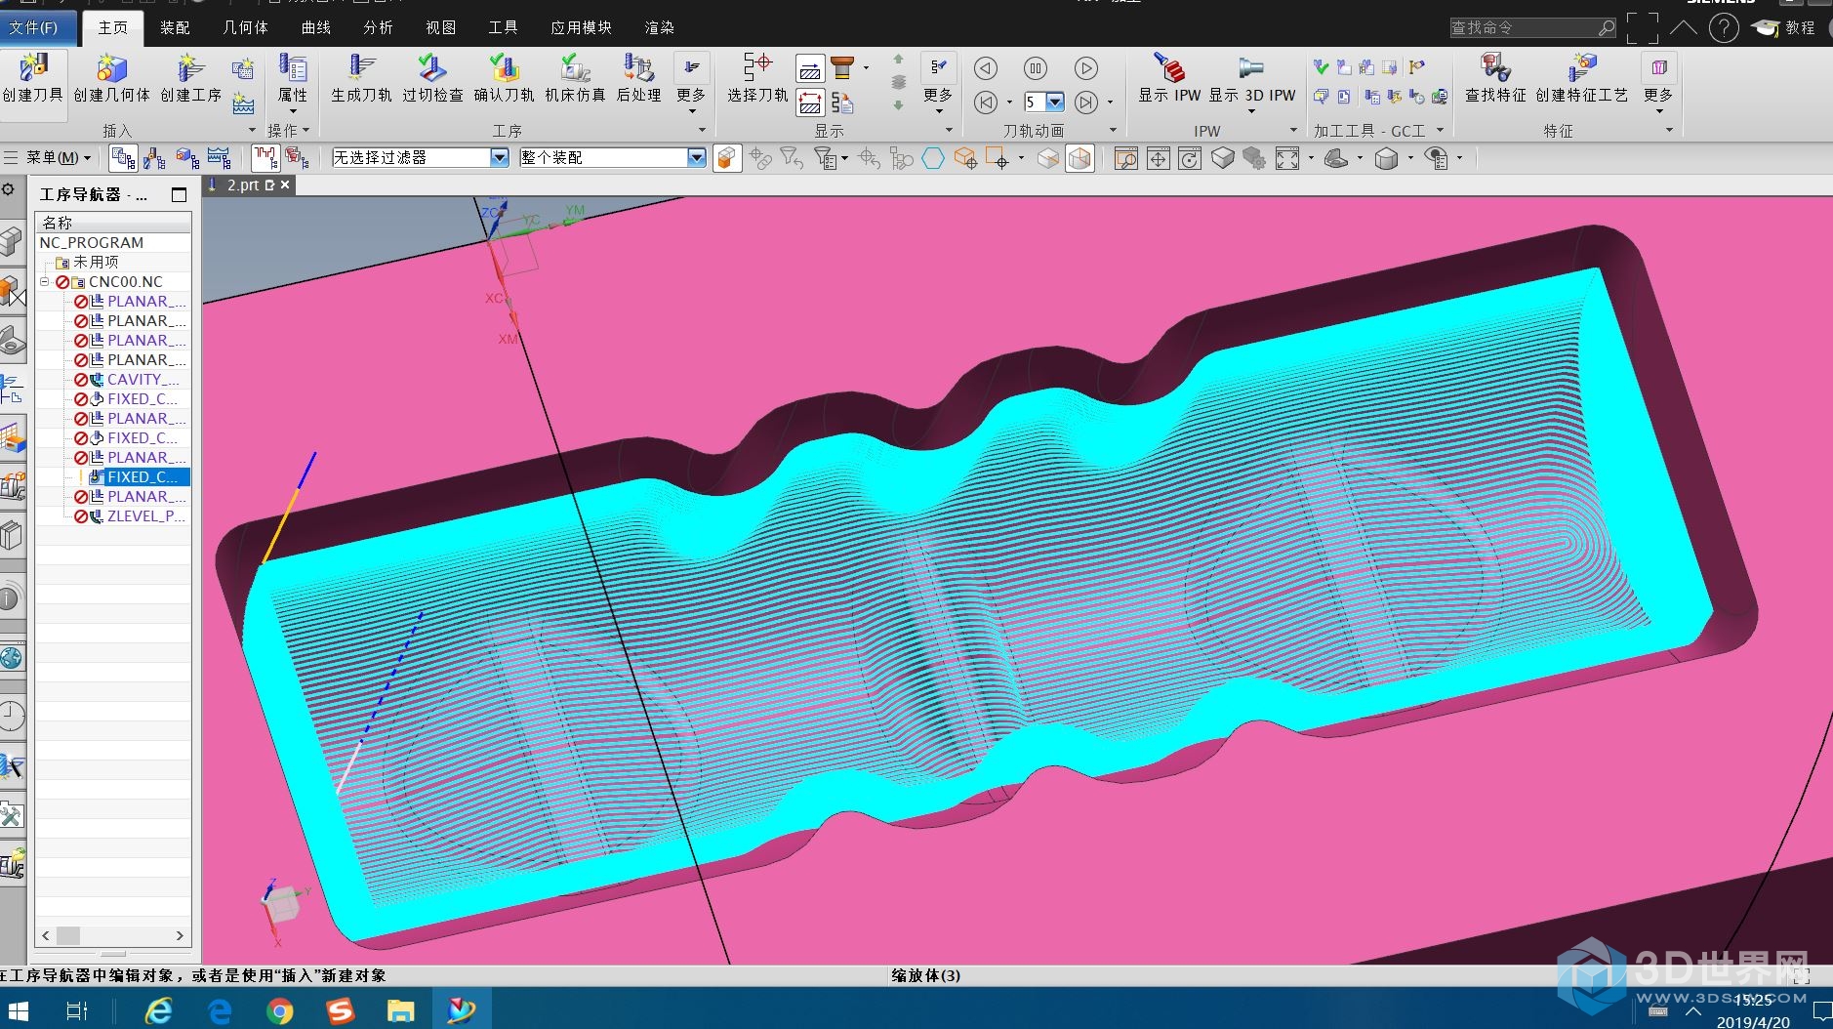
Task: Play the tool path animation backward
Action: 986,68
